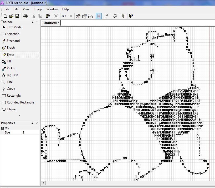Switch to the Untitled1* document tab

[x=51, y=23]
